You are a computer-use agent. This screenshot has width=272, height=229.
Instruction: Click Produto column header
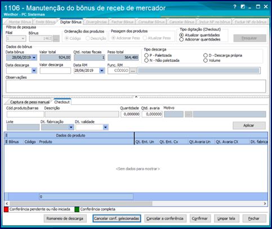(x=86, y=142)
